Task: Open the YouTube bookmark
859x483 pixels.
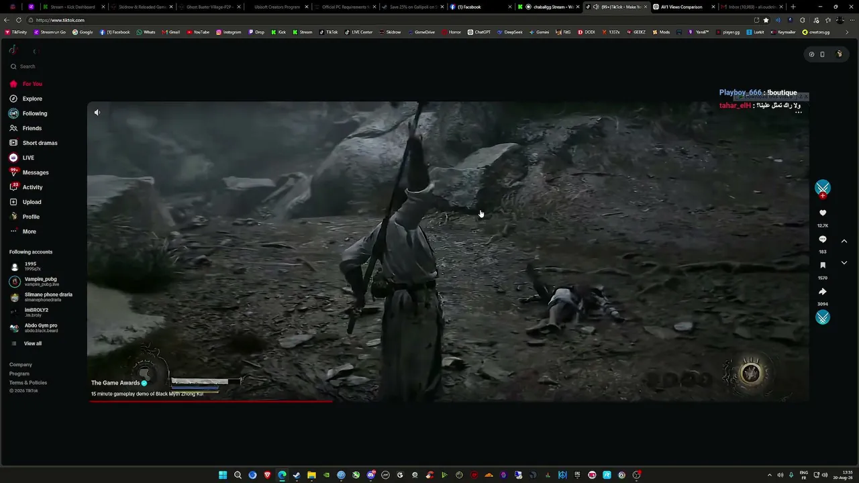Action: coord(198,32)
